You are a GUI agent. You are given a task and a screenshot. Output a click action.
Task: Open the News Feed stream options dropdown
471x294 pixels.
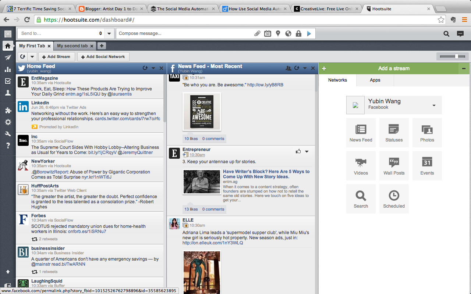(305, 68)
